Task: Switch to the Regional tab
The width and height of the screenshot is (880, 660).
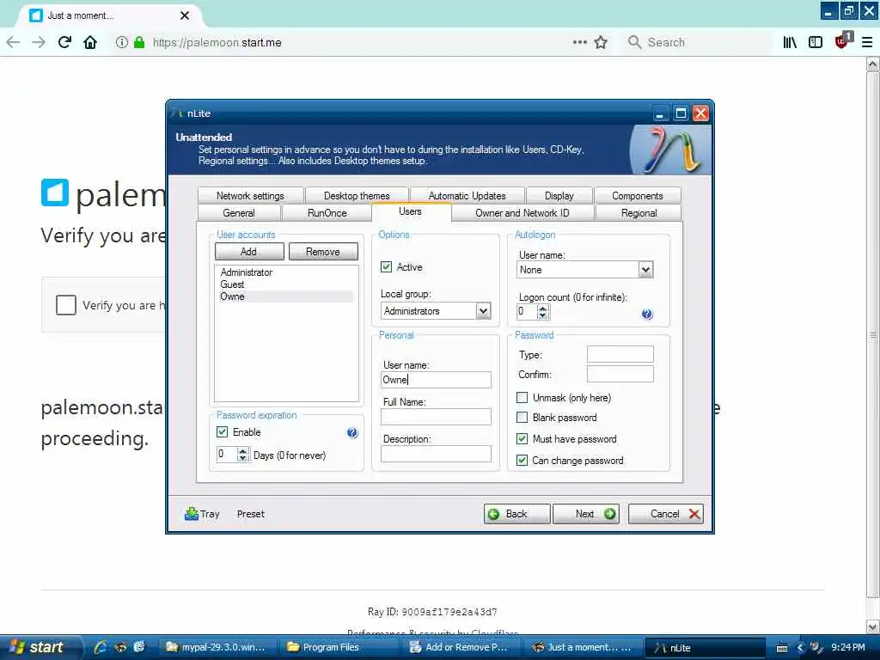Action: point(639,213)
